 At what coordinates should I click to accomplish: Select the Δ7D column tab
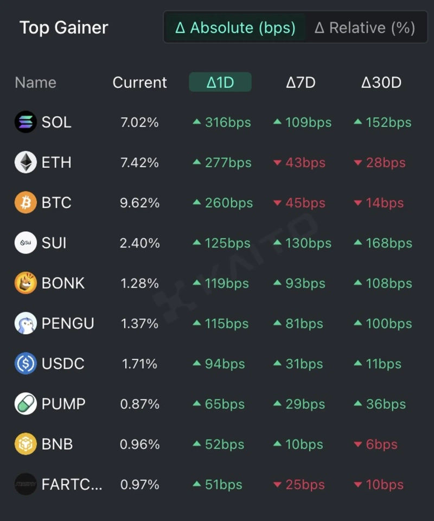point(301,82)
